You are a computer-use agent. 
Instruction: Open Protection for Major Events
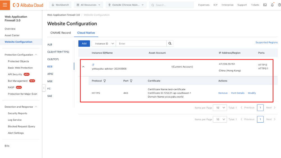click(22, 94)
